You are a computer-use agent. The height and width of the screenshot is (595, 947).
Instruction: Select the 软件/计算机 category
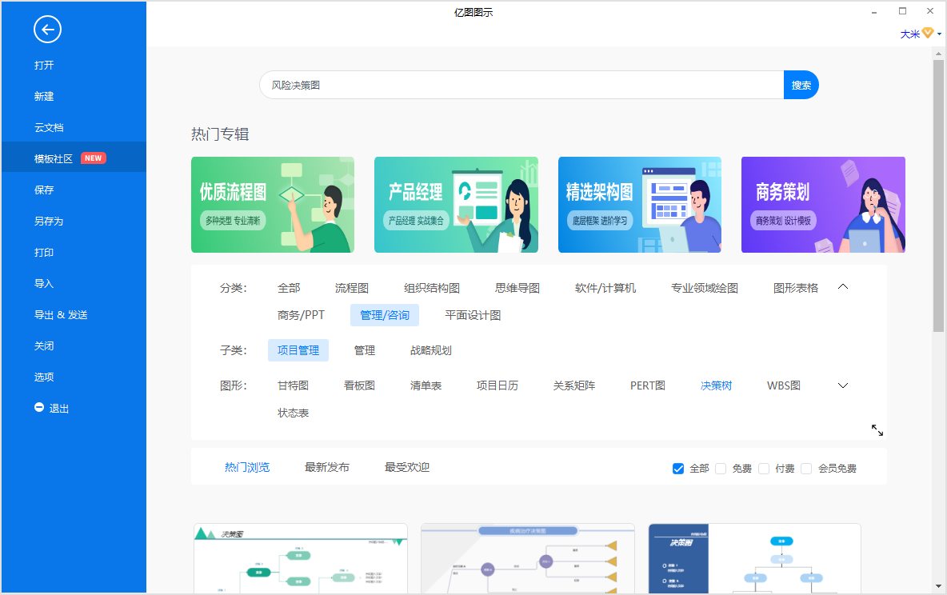(605, 288)
